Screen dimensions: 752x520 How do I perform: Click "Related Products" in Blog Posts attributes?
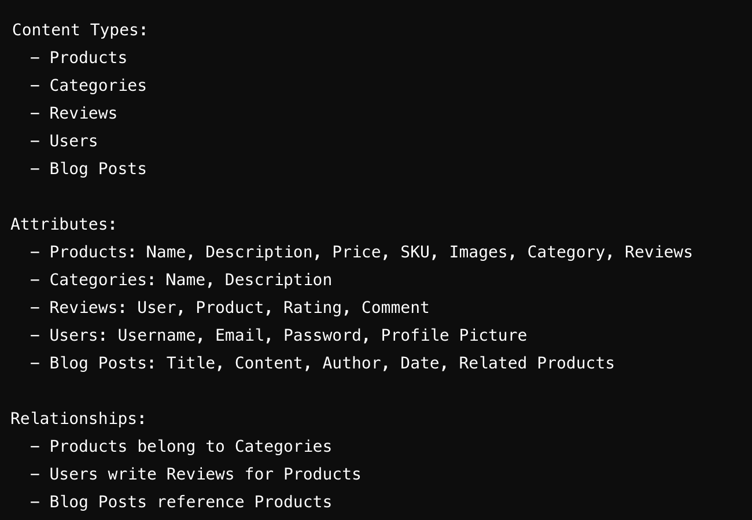536,363
